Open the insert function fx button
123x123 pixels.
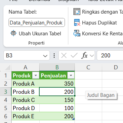coord(84,56)
